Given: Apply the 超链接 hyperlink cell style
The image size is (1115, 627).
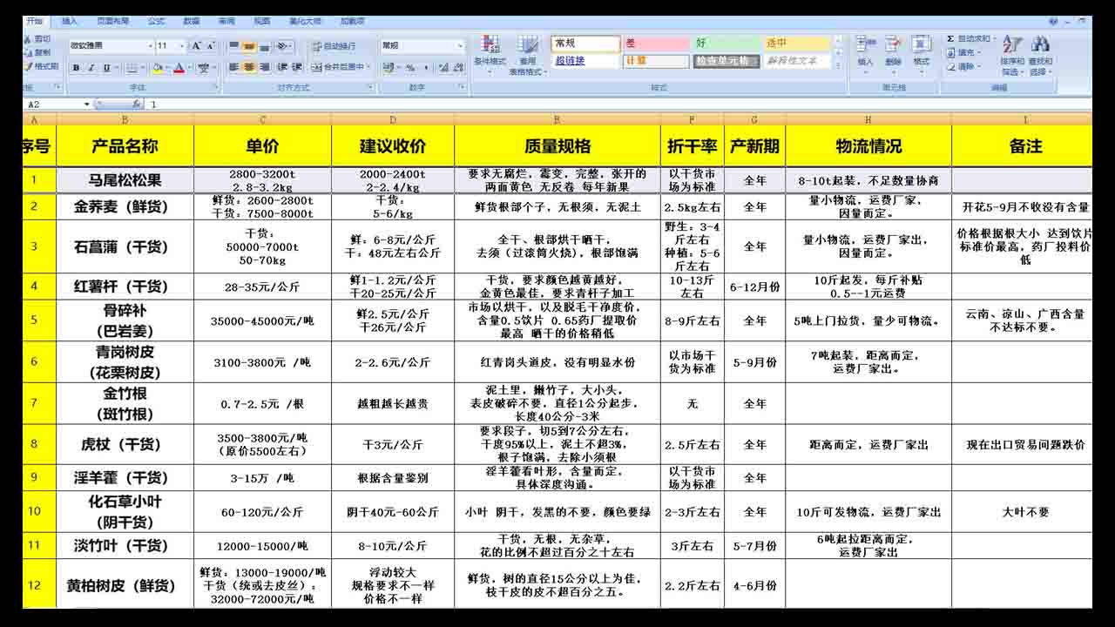Looking at the screenshot, I should click(585, 61).
